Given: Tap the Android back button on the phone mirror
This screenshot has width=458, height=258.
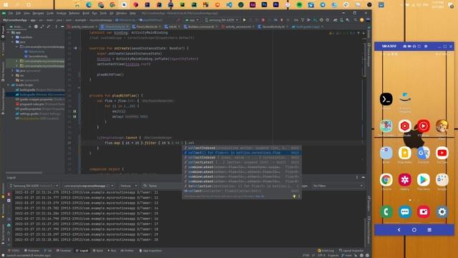Looking at the screenshot, I should [x=399, y=230].
